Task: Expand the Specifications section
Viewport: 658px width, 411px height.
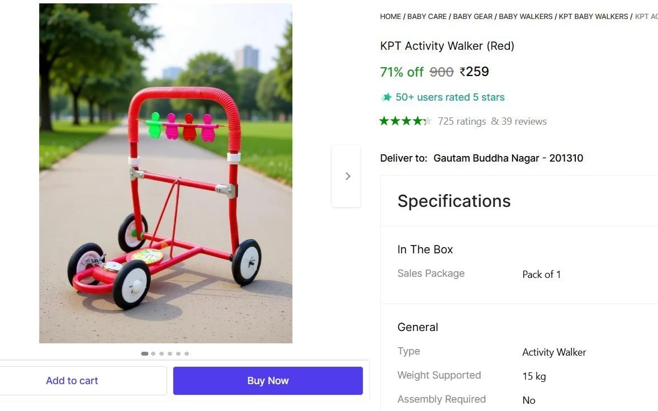Action: click(454, 201)
